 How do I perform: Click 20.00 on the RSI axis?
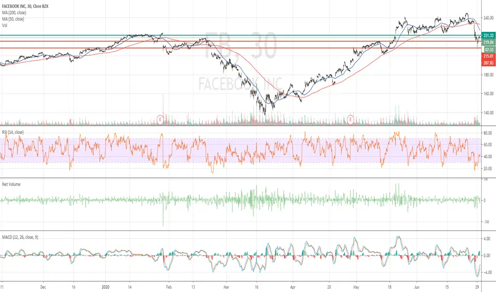click(487, 169)
